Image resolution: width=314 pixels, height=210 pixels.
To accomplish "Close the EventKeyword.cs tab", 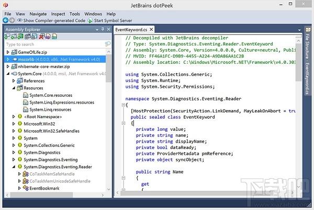I will [x=151, y=29].
